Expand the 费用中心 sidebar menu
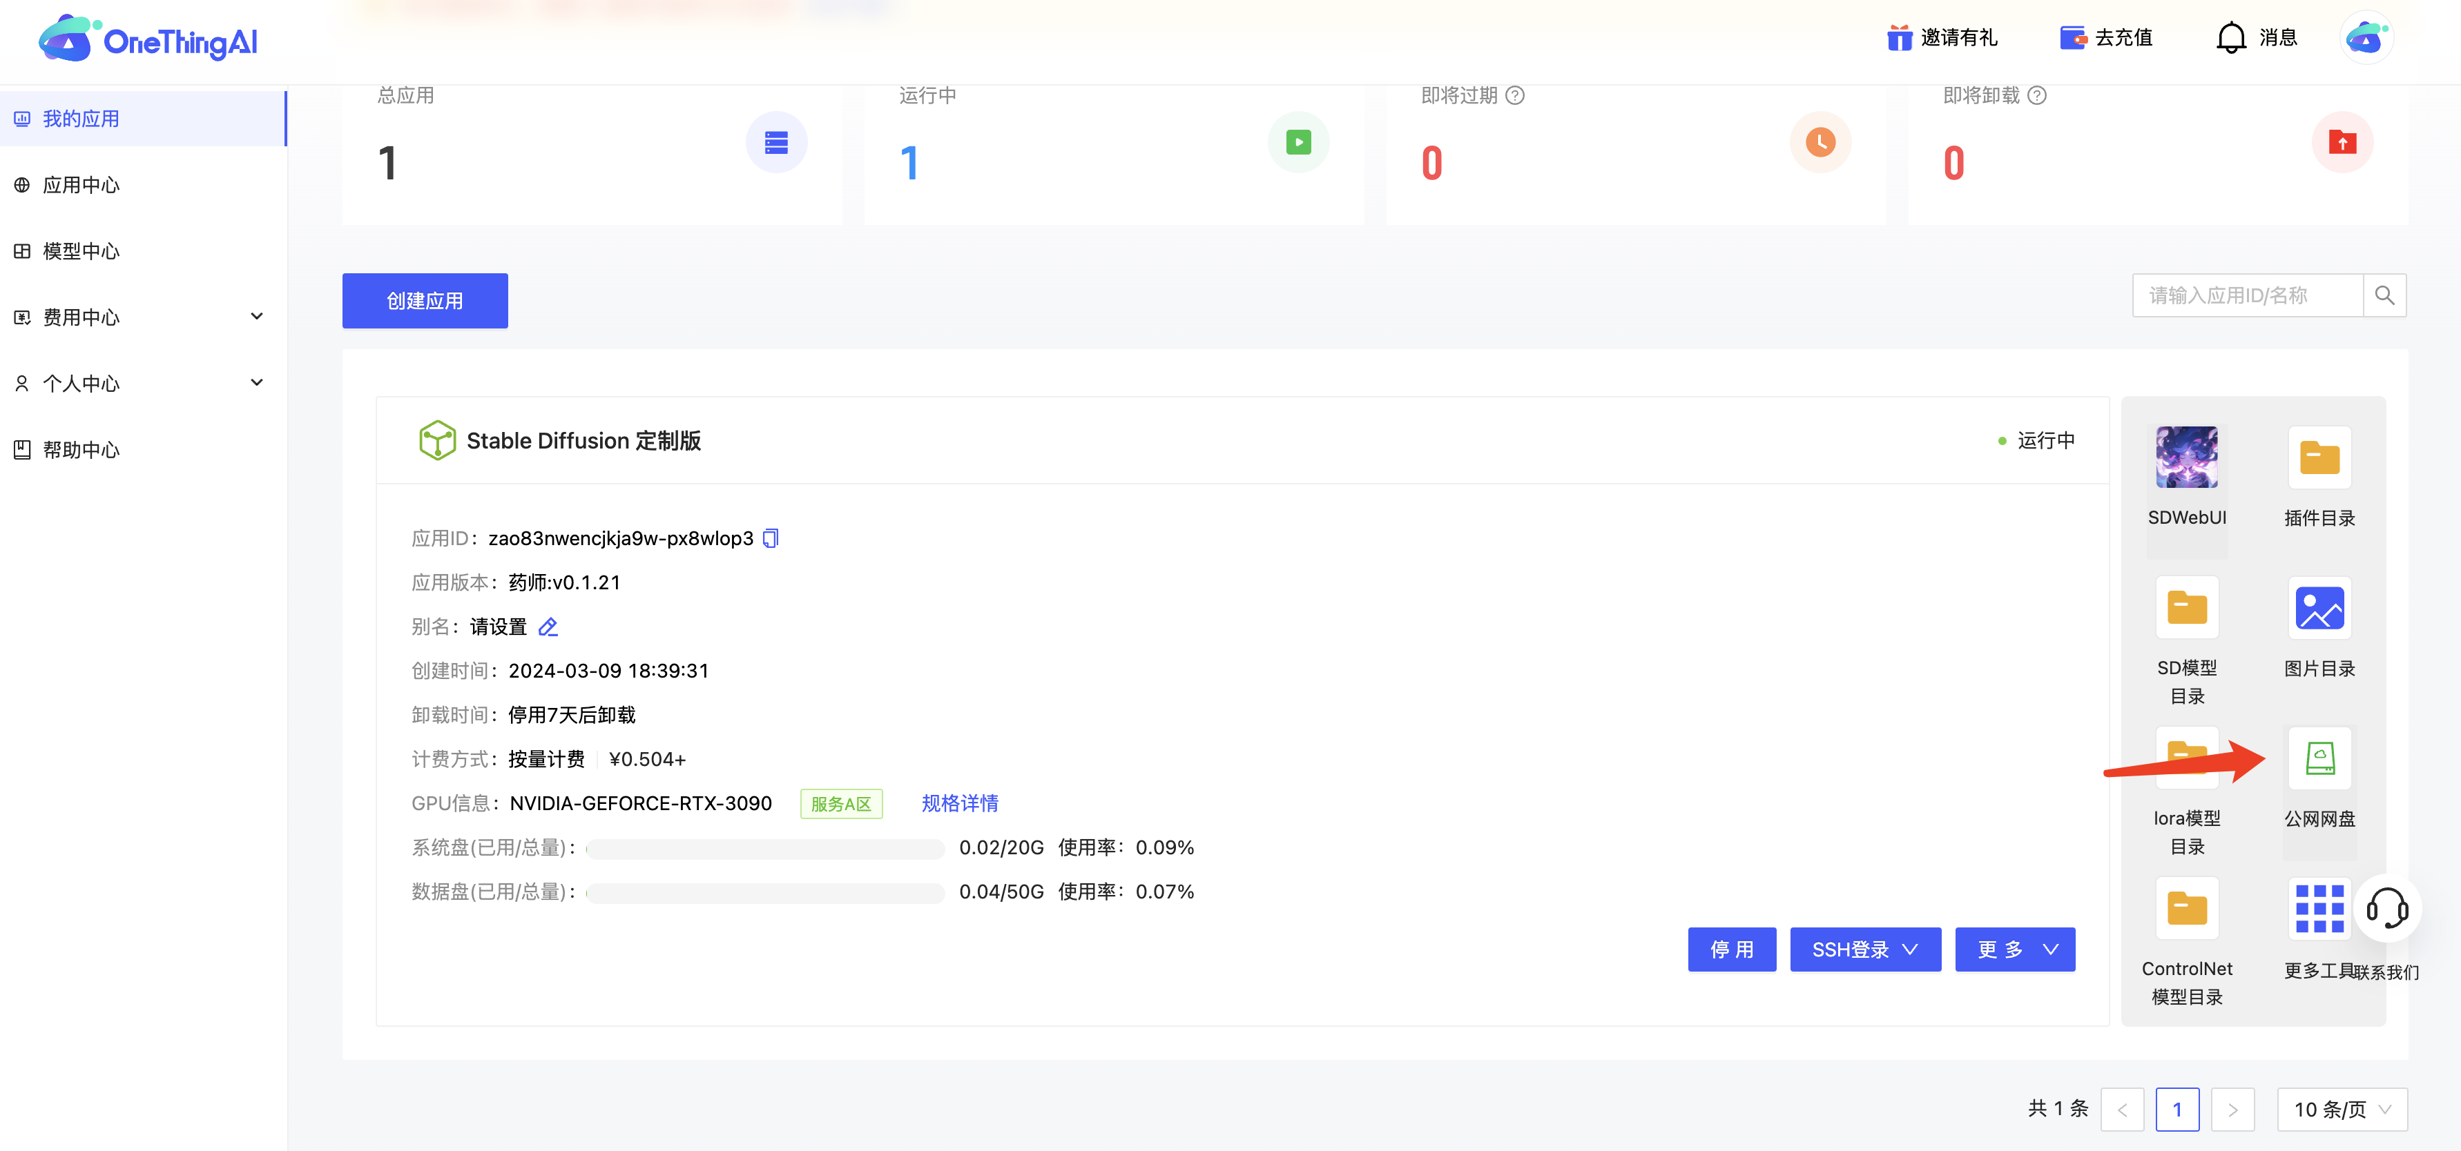The width and height of the screenshot is (2461, 1151). (256, 317)
